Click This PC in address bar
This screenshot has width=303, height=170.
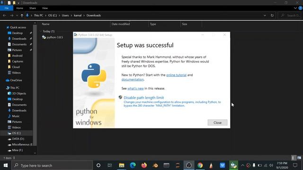click(38, 16)
